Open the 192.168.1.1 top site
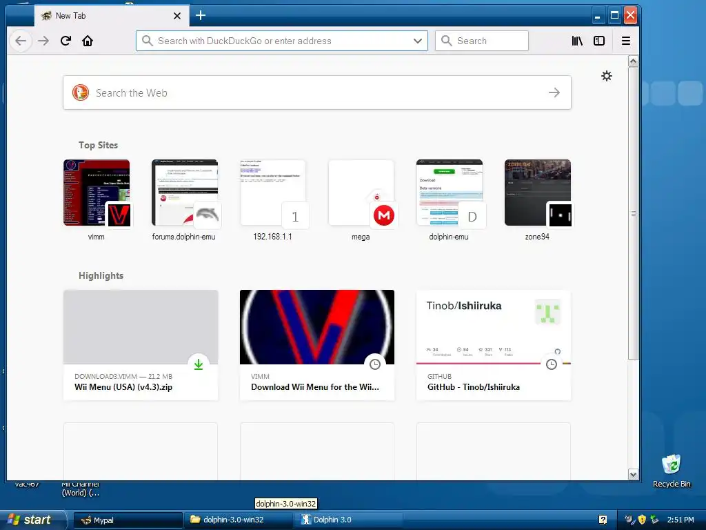706x530 pixels. coord(273,200)
